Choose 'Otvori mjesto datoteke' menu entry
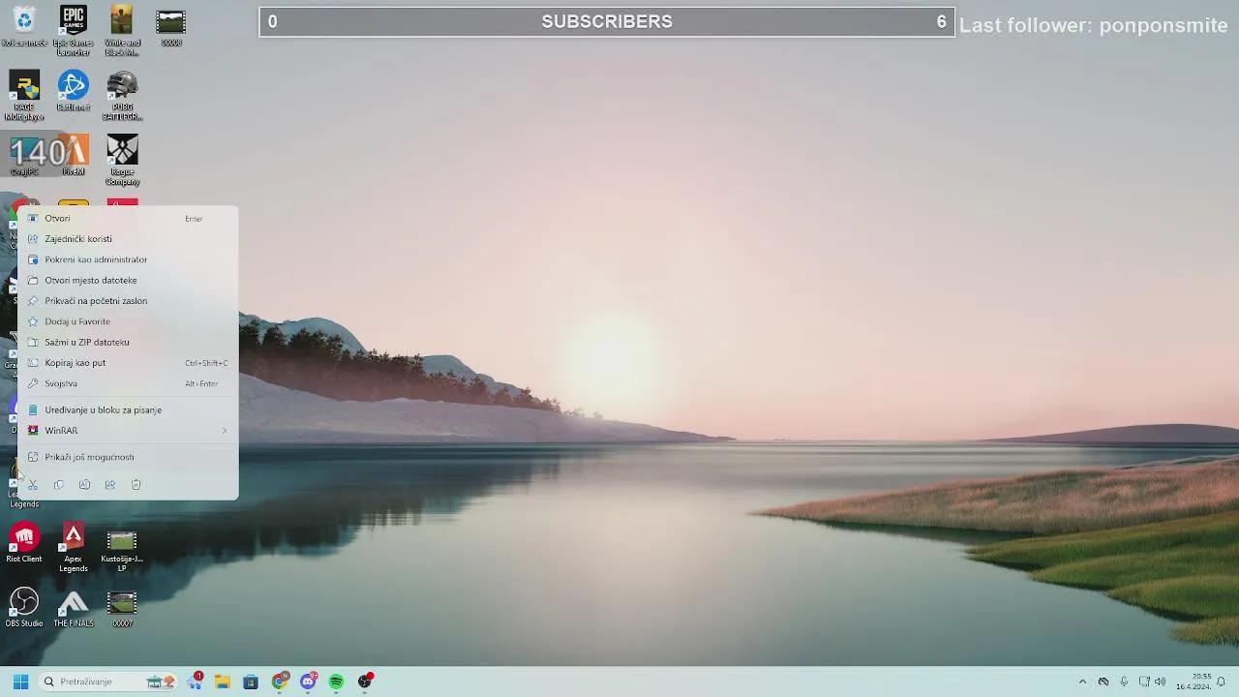Image resolution: width=1239 pixels, height=697 pixels. tap(90, 280)
